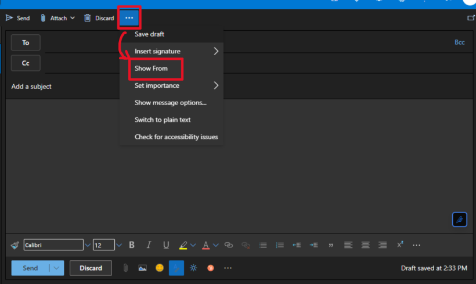
Task: Open the Calibri font dropdown
Action: [88, 245]
